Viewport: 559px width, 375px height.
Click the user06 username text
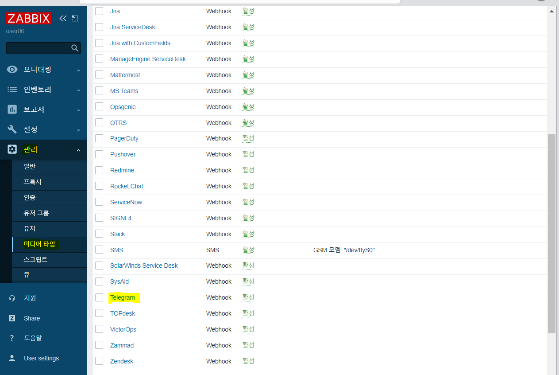pos(15,31)
